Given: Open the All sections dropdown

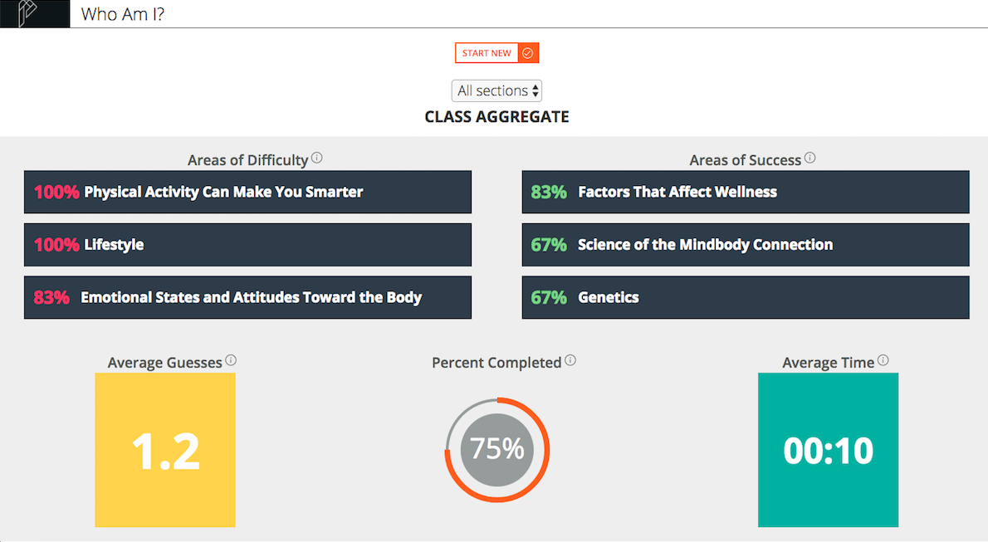Looking at the screenshot, I should coord(496,90).
